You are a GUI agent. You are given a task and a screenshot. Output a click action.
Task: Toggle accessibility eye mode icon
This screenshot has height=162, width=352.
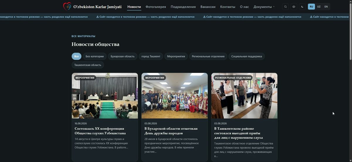point(294,6)
